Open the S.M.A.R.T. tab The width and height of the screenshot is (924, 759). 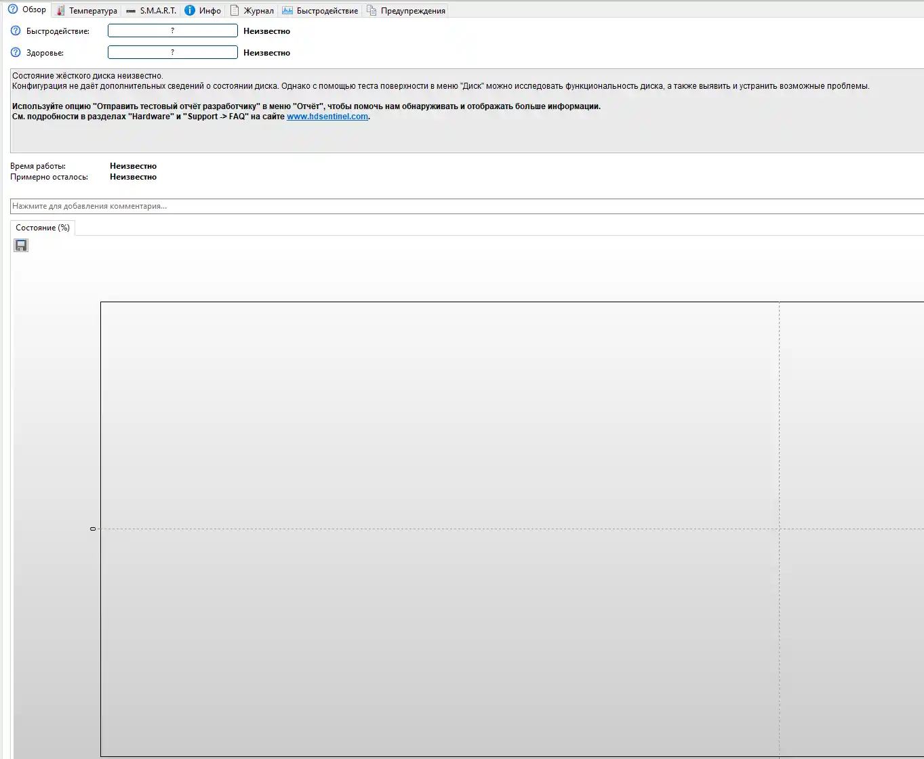[x=150, y=10]
